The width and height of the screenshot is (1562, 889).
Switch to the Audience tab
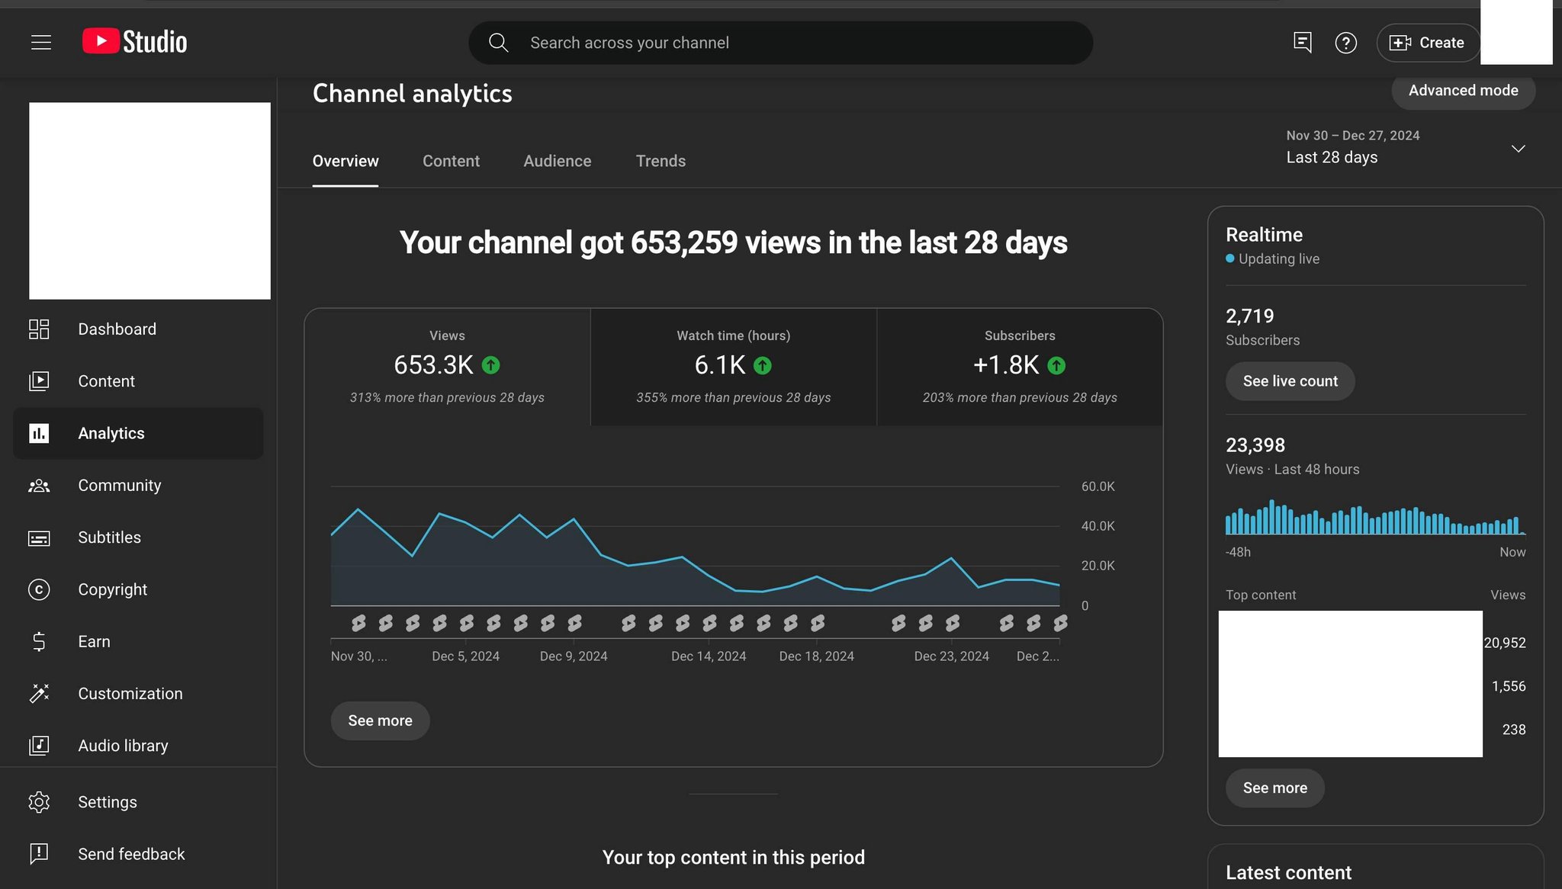(x=558, y=161)
